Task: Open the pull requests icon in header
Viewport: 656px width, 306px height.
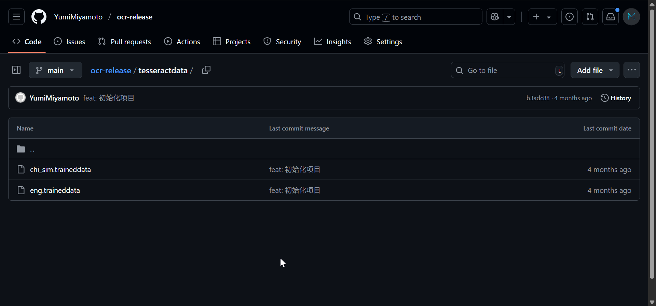Action: (x=590, y=17)
